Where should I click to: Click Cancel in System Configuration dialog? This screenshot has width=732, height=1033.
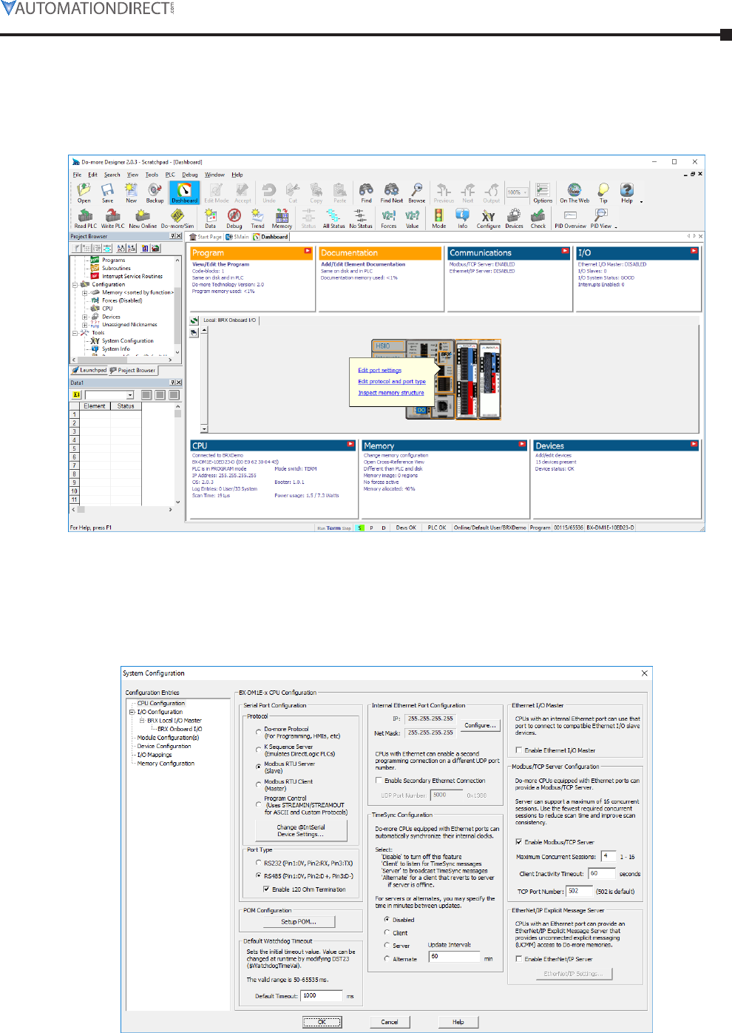[390, 1022]
